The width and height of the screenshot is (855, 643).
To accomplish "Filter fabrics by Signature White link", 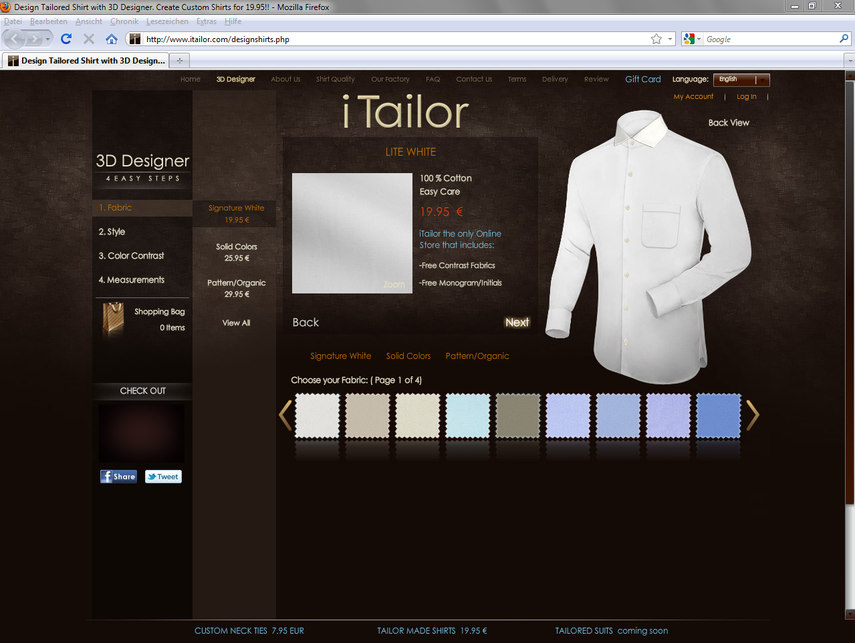I will click(340, 356).
